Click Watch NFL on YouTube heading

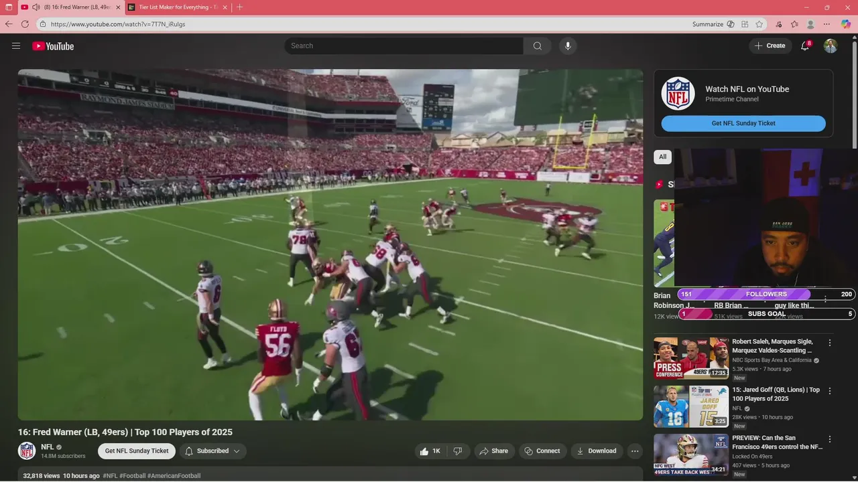tap(747, 89)
